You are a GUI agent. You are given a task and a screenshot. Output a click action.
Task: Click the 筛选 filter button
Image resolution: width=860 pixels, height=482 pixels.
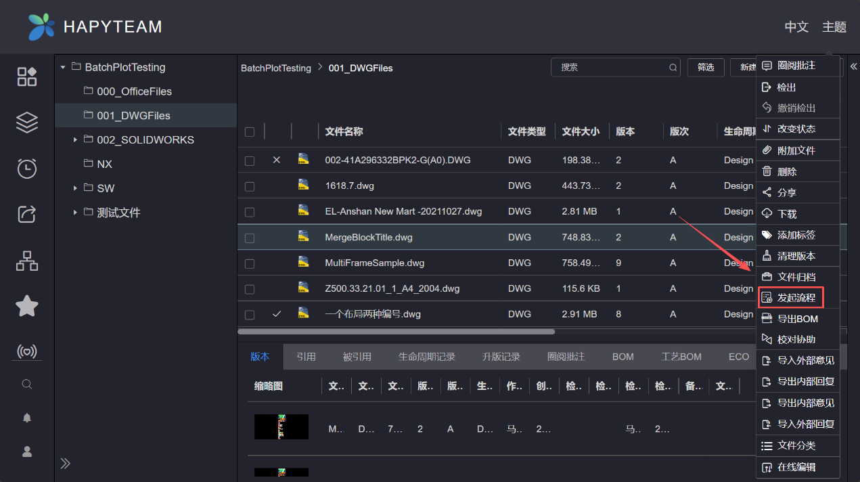point(706,68)
